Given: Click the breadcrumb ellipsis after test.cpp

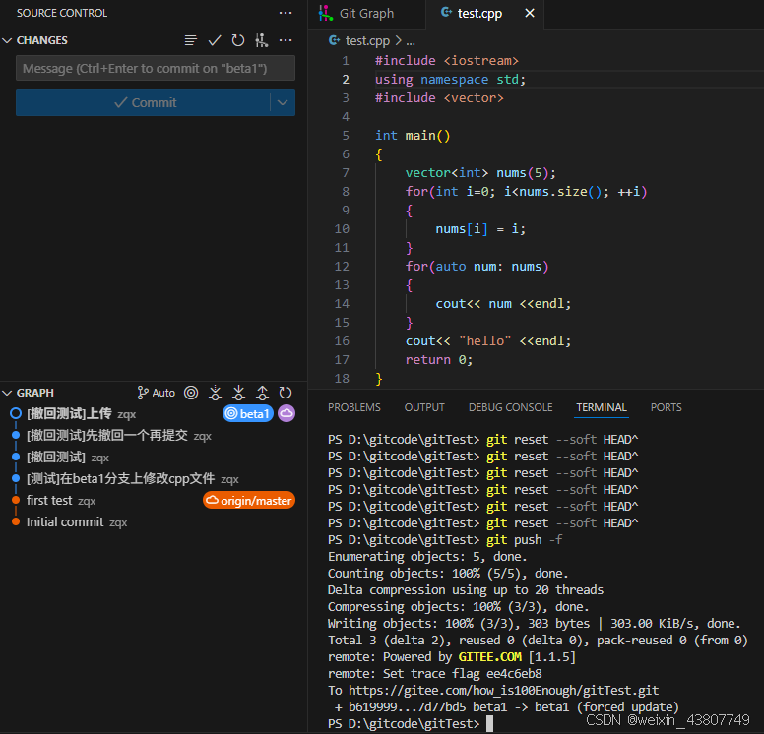Looking at the screenshot, I should tap(411, 41).
